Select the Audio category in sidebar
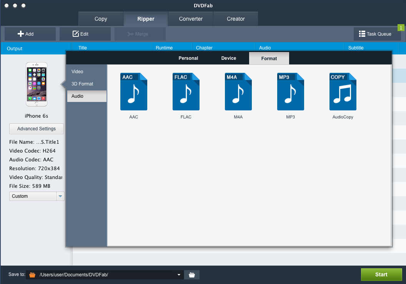The width and height of the screenshot is (406, 284). [87, 96]
